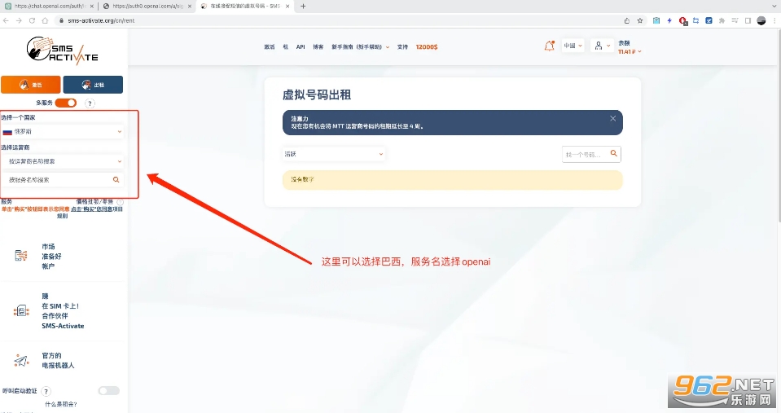Open the Telegram bot paper plane icon
Image resolution: width=781 pixels, height=413 pixels.
(x=20, y=360)
